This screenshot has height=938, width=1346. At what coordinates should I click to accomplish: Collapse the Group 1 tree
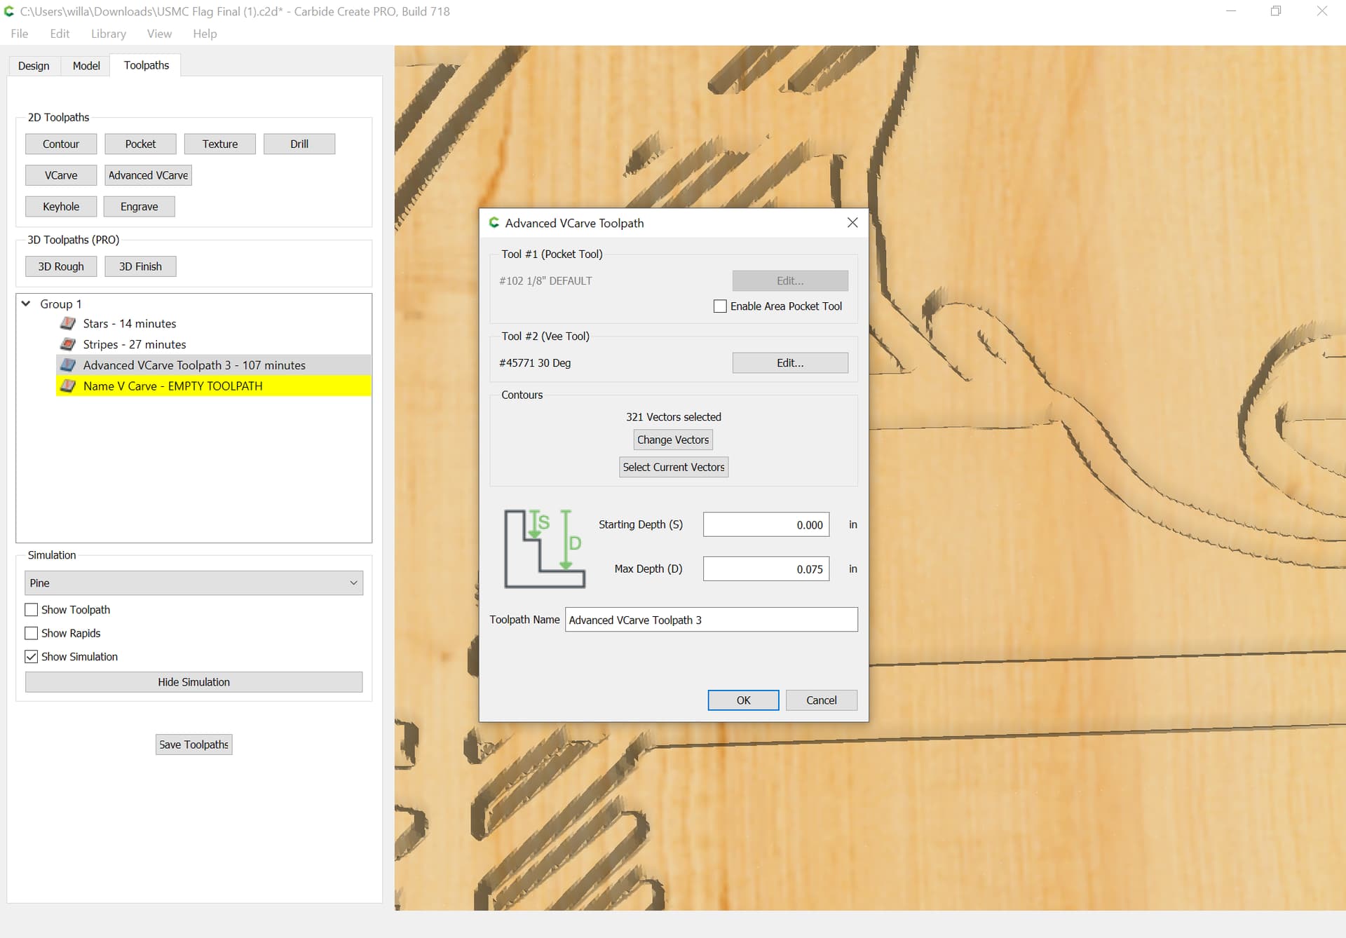point(26,304)
